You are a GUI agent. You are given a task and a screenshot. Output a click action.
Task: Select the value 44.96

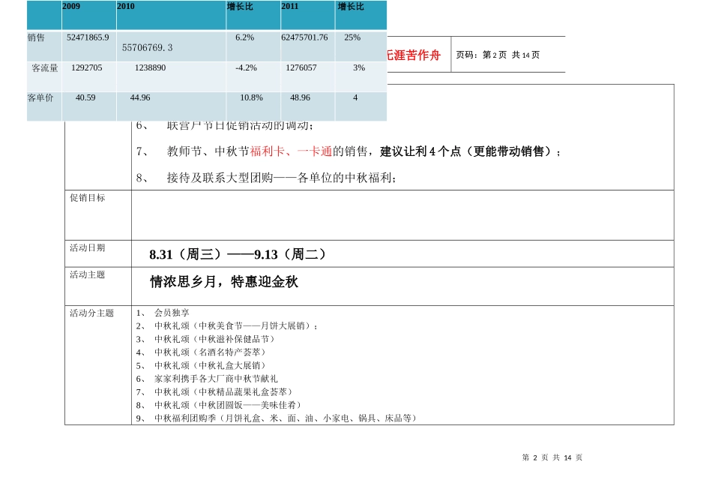[140, 97]
